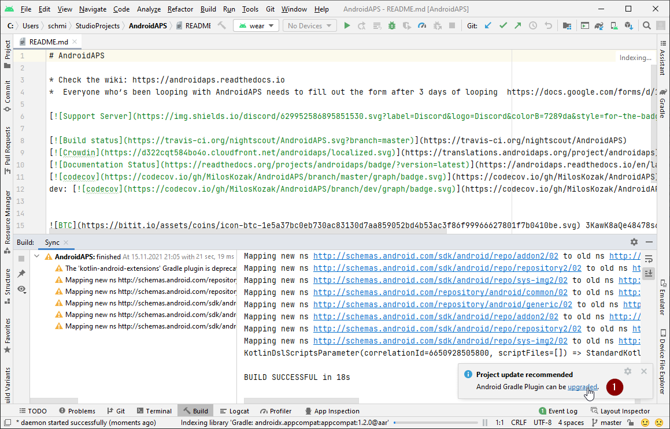Click the pin tab icon in Build panel
670x429 pixels.
[21, 274]
